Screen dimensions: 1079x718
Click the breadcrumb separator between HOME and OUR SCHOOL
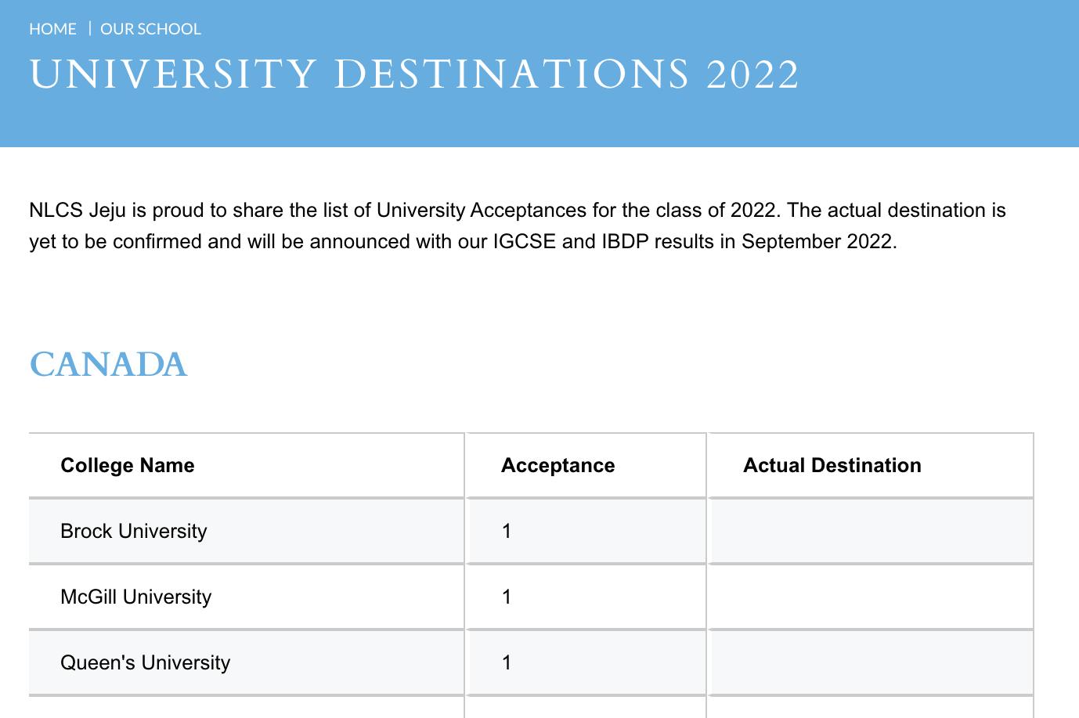89,29
